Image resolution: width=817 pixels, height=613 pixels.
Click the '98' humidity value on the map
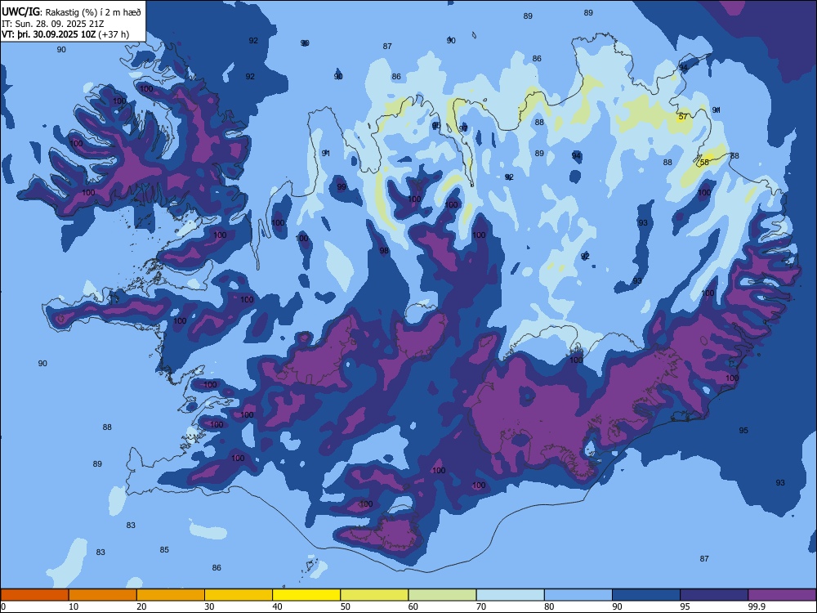pyautogui.click(x=384, y=251)
